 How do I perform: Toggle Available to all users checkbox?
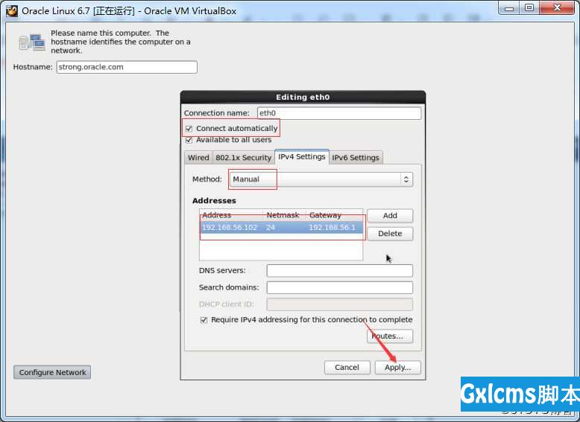(x=189, y=140)
